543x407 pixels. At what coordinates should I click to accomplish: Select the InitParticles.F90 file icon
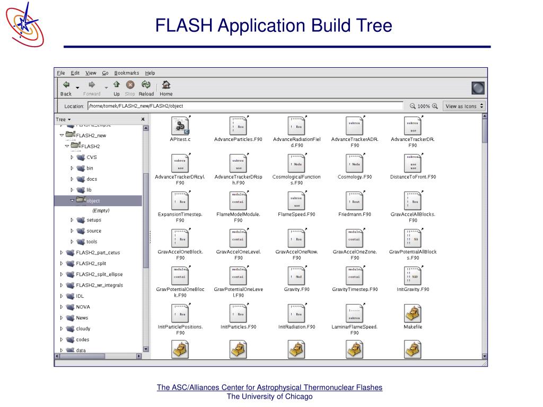[x=238, y=313]
